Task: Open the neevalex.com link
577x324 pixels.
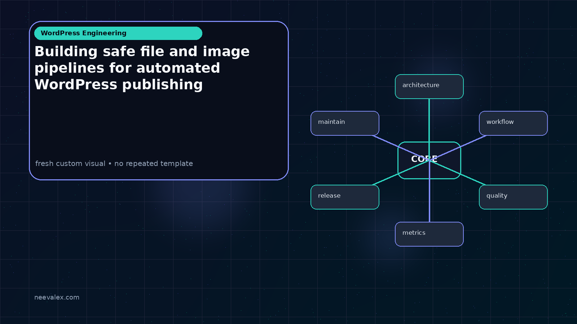Action: point(57,297)
